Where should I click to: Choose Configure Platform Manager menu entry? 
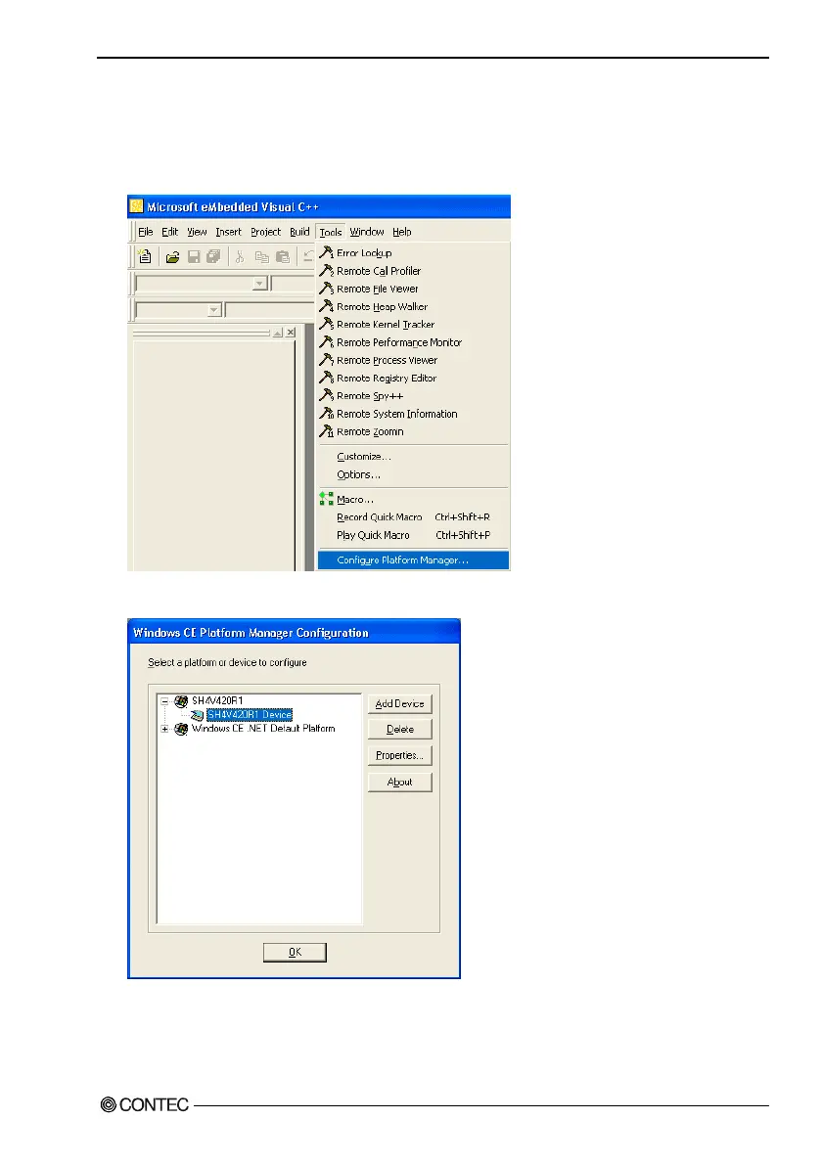[x=413, y=560]
